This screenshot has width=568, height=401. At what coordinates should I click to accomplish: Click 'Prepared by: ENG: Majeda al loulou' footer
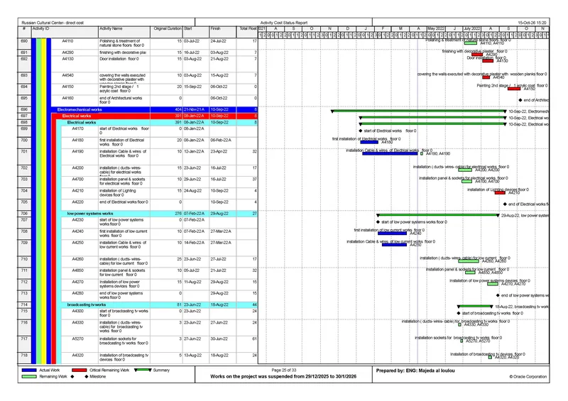pyautogui.click(x=415, y=370)
